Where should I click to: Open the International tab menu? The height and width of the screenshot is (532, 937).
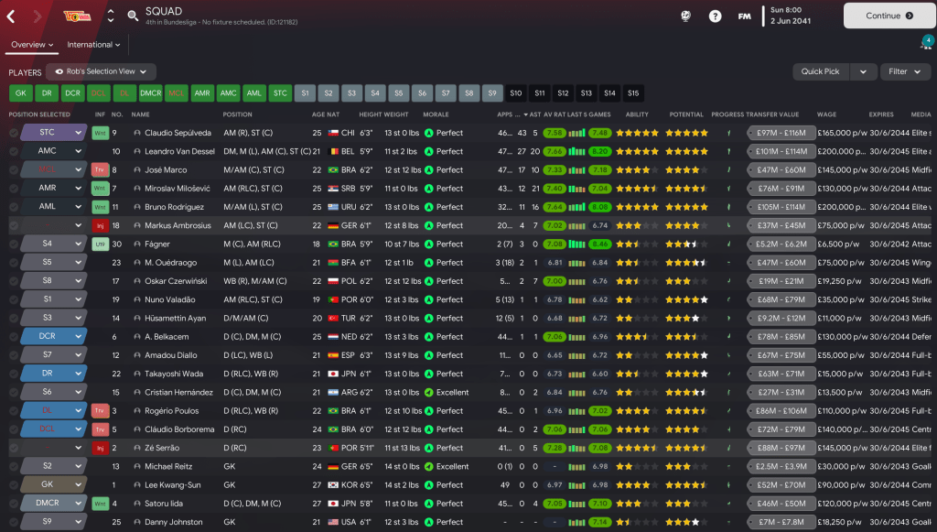[x=94, y=44]
